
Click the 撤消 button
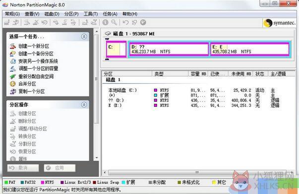coord(23,168)
